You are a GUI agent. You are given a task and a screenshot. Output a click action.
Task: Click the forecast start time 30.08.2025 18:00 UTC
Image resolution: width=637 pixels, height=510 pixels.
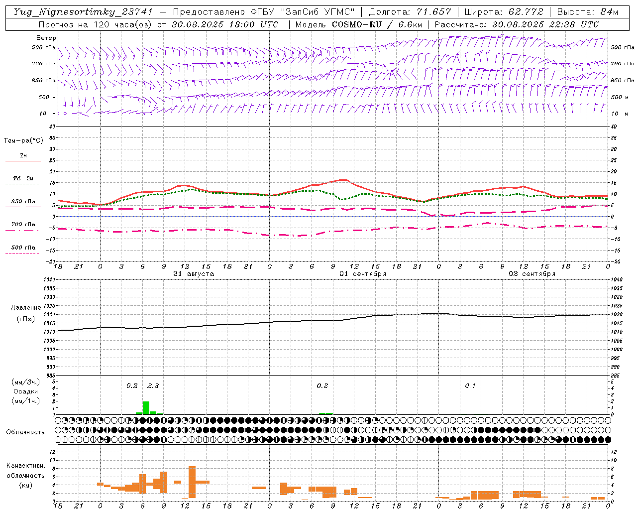[x=225, y=24]
